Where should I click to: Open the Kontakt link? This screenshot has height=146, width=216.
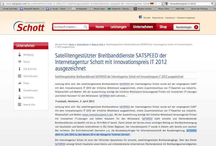click(x=147, y=18)
